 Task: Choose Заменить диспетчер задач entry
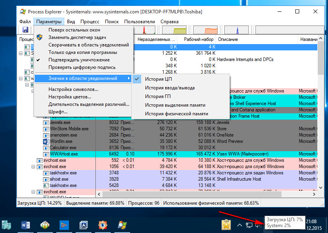(x=84, y=37)
